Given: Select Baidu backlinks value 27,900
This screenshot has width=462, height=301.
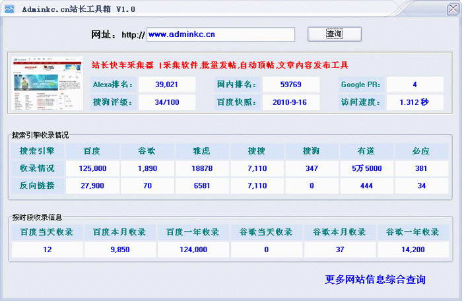Looking at the screenshot, I should (x=92, y=185).
